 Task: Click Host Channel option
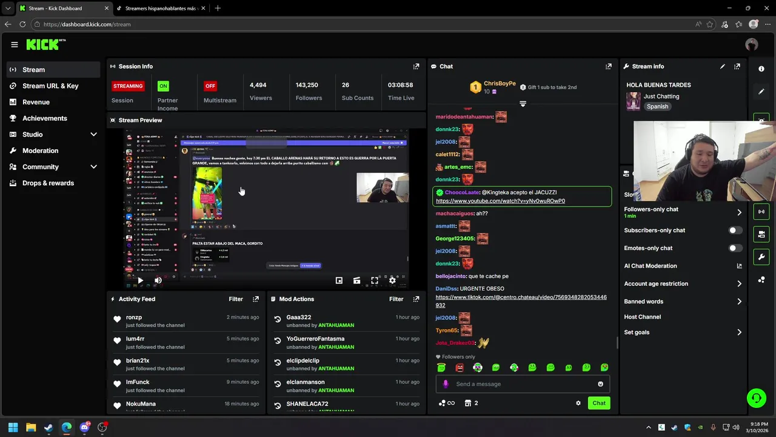pyautogui.click(x=643, y=317)
